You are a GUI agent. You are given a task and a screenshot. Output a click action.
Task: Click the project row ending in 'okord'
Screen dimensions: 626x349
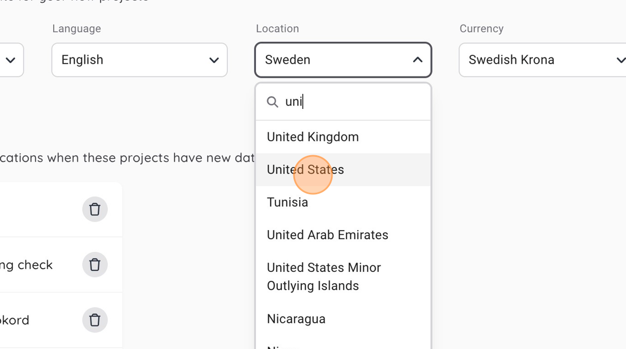click(x=34, y=320)
